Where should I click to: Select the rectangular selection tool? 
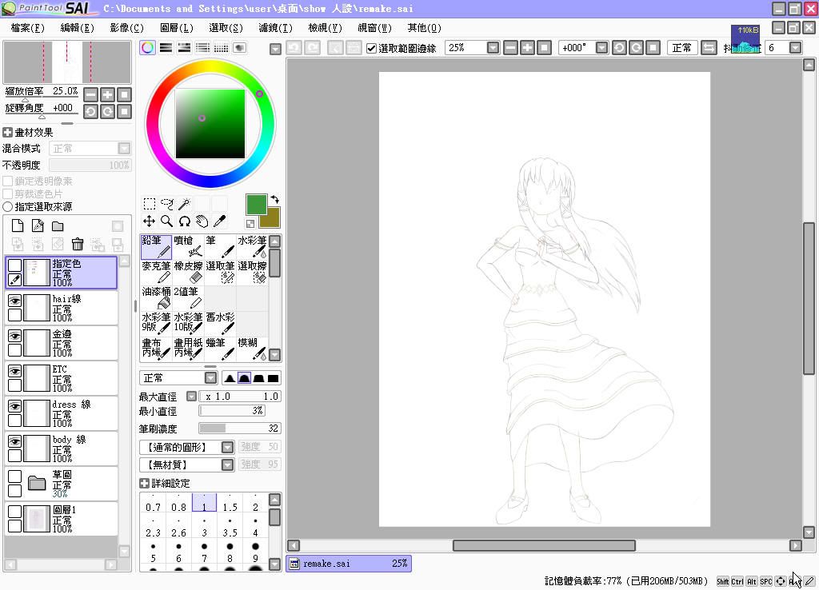149,204
